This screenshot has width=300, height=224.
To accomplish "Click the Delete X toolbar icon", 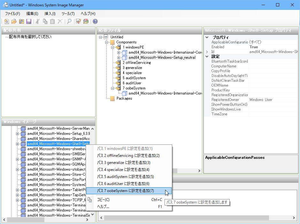I will coord(60,21).
